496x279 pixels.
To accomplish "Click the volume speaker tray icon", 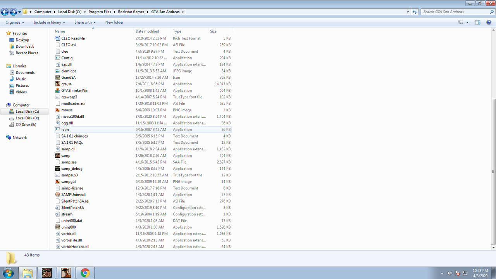I will pyautogui.click(x=449, y=273).
